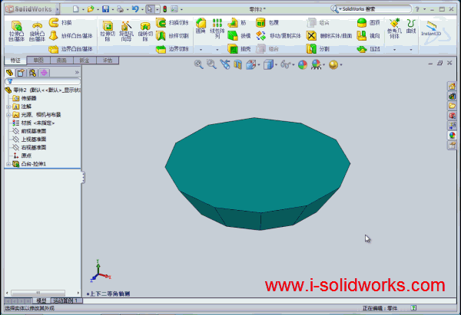Screen dimensions: 461x315
Task: Open the View Settings gold sphere icon
Action: 333,64
